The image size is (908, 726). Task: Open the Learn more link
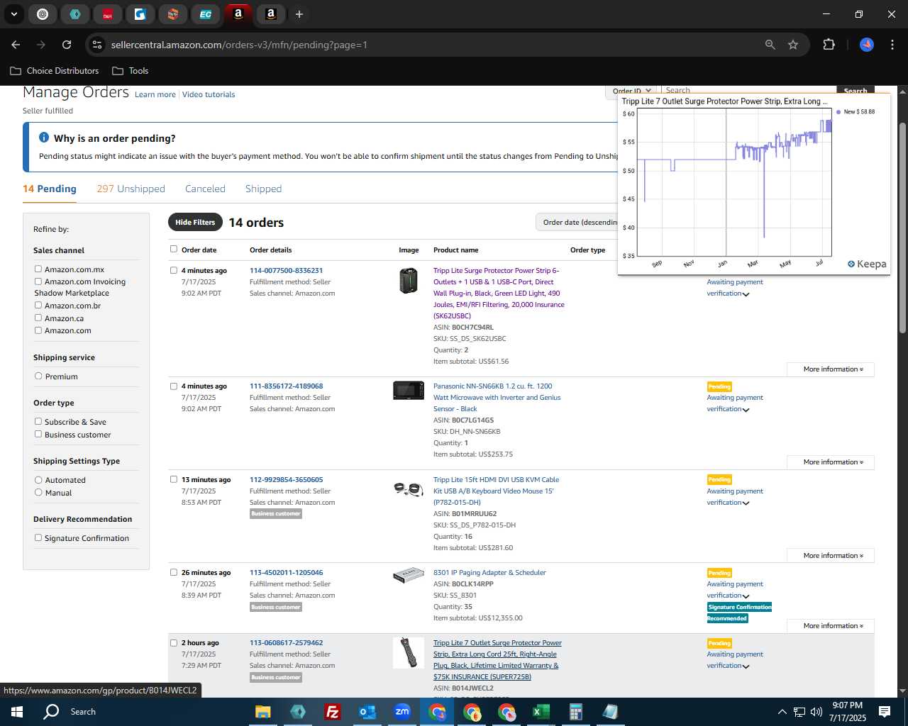click(x=155, y=94)
